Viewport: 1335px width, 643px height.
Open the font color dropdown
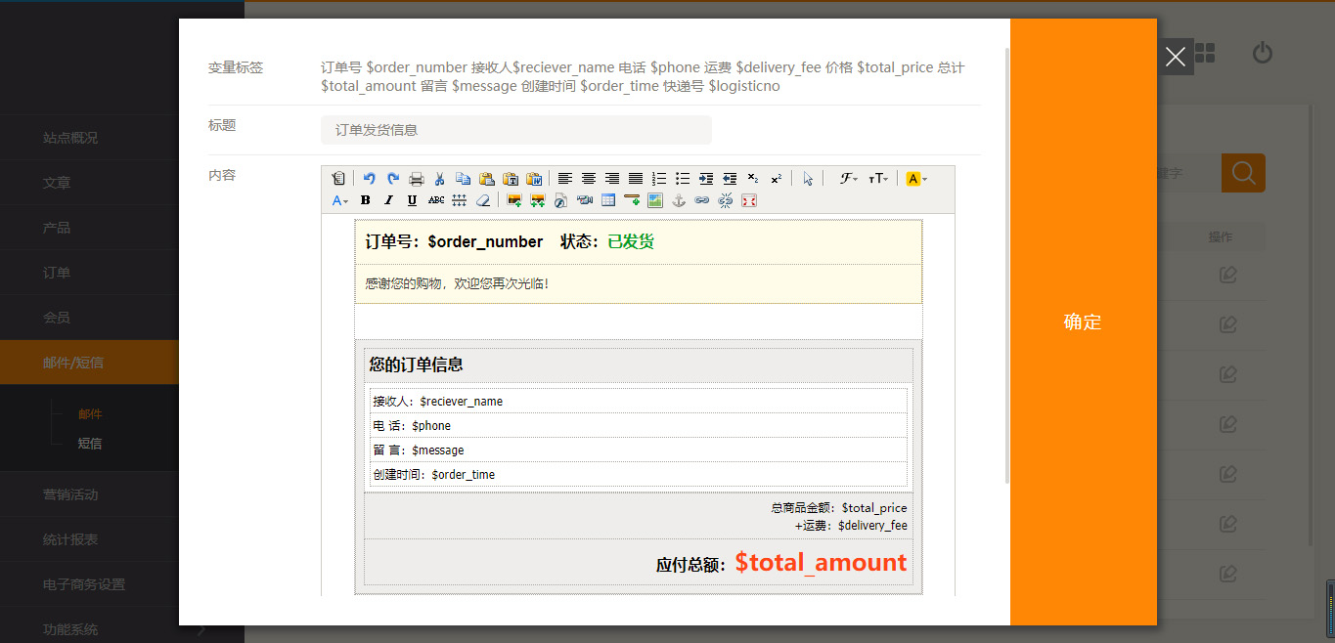[339, 200]
